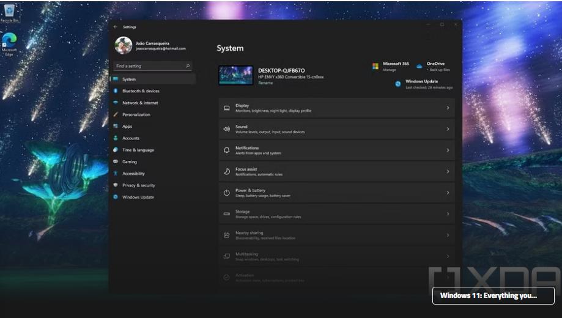Click the Personalization brush icon

(x=116, y=114)
